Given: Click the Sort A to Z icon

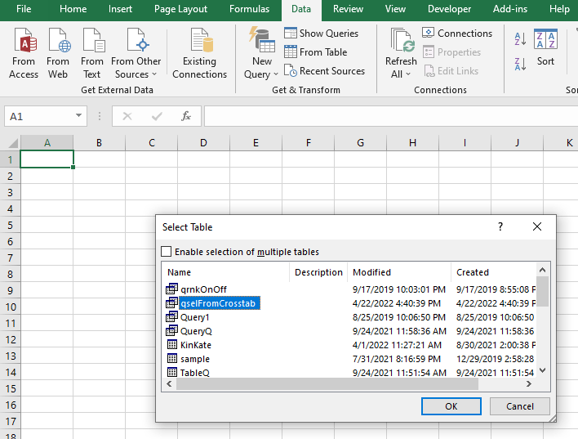Looking at the screenshot, I should 520,39.
